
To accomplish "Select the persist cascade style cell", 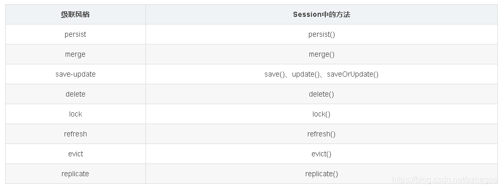I will [75, 34].
